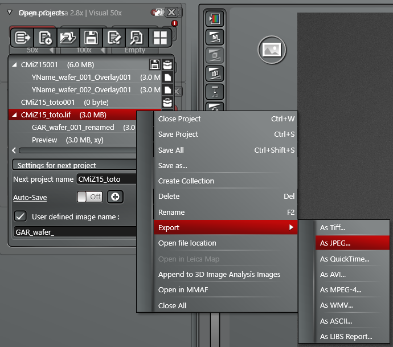Switch to the four-tile grid view
The width and height of the screenshot is (393, 347).
click(x=160, y=38)
